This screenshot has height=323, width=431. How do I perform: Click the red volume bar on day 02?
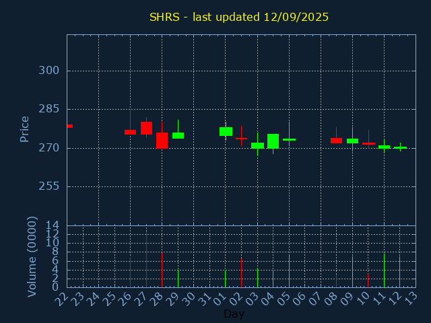coord(241,273)
